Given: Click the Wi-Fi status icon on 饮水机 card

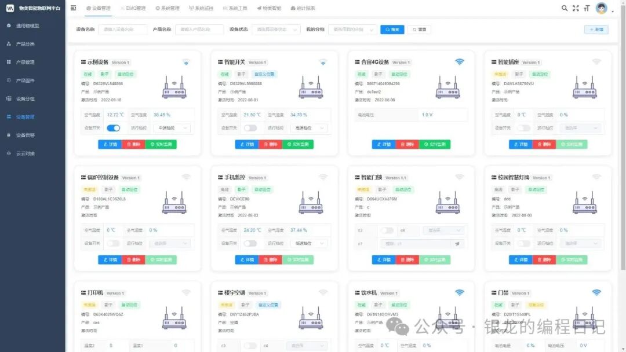Looking at the screenshot, I should (x=460, y=292).
